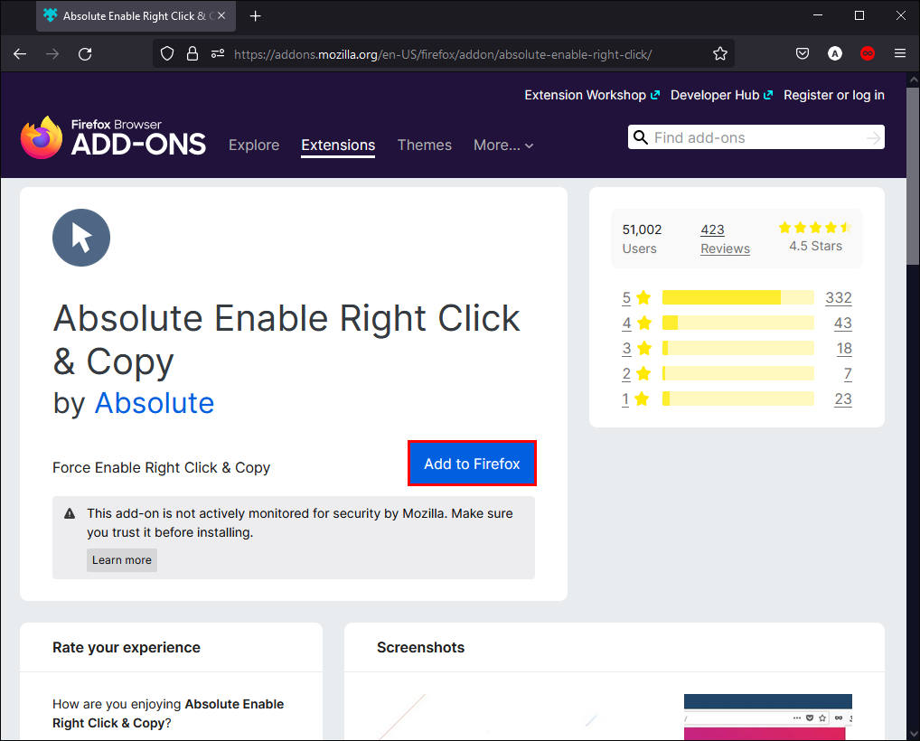920x741 pixels.
Task: Click the 7 two-star review count
Action: pos(848,373)
